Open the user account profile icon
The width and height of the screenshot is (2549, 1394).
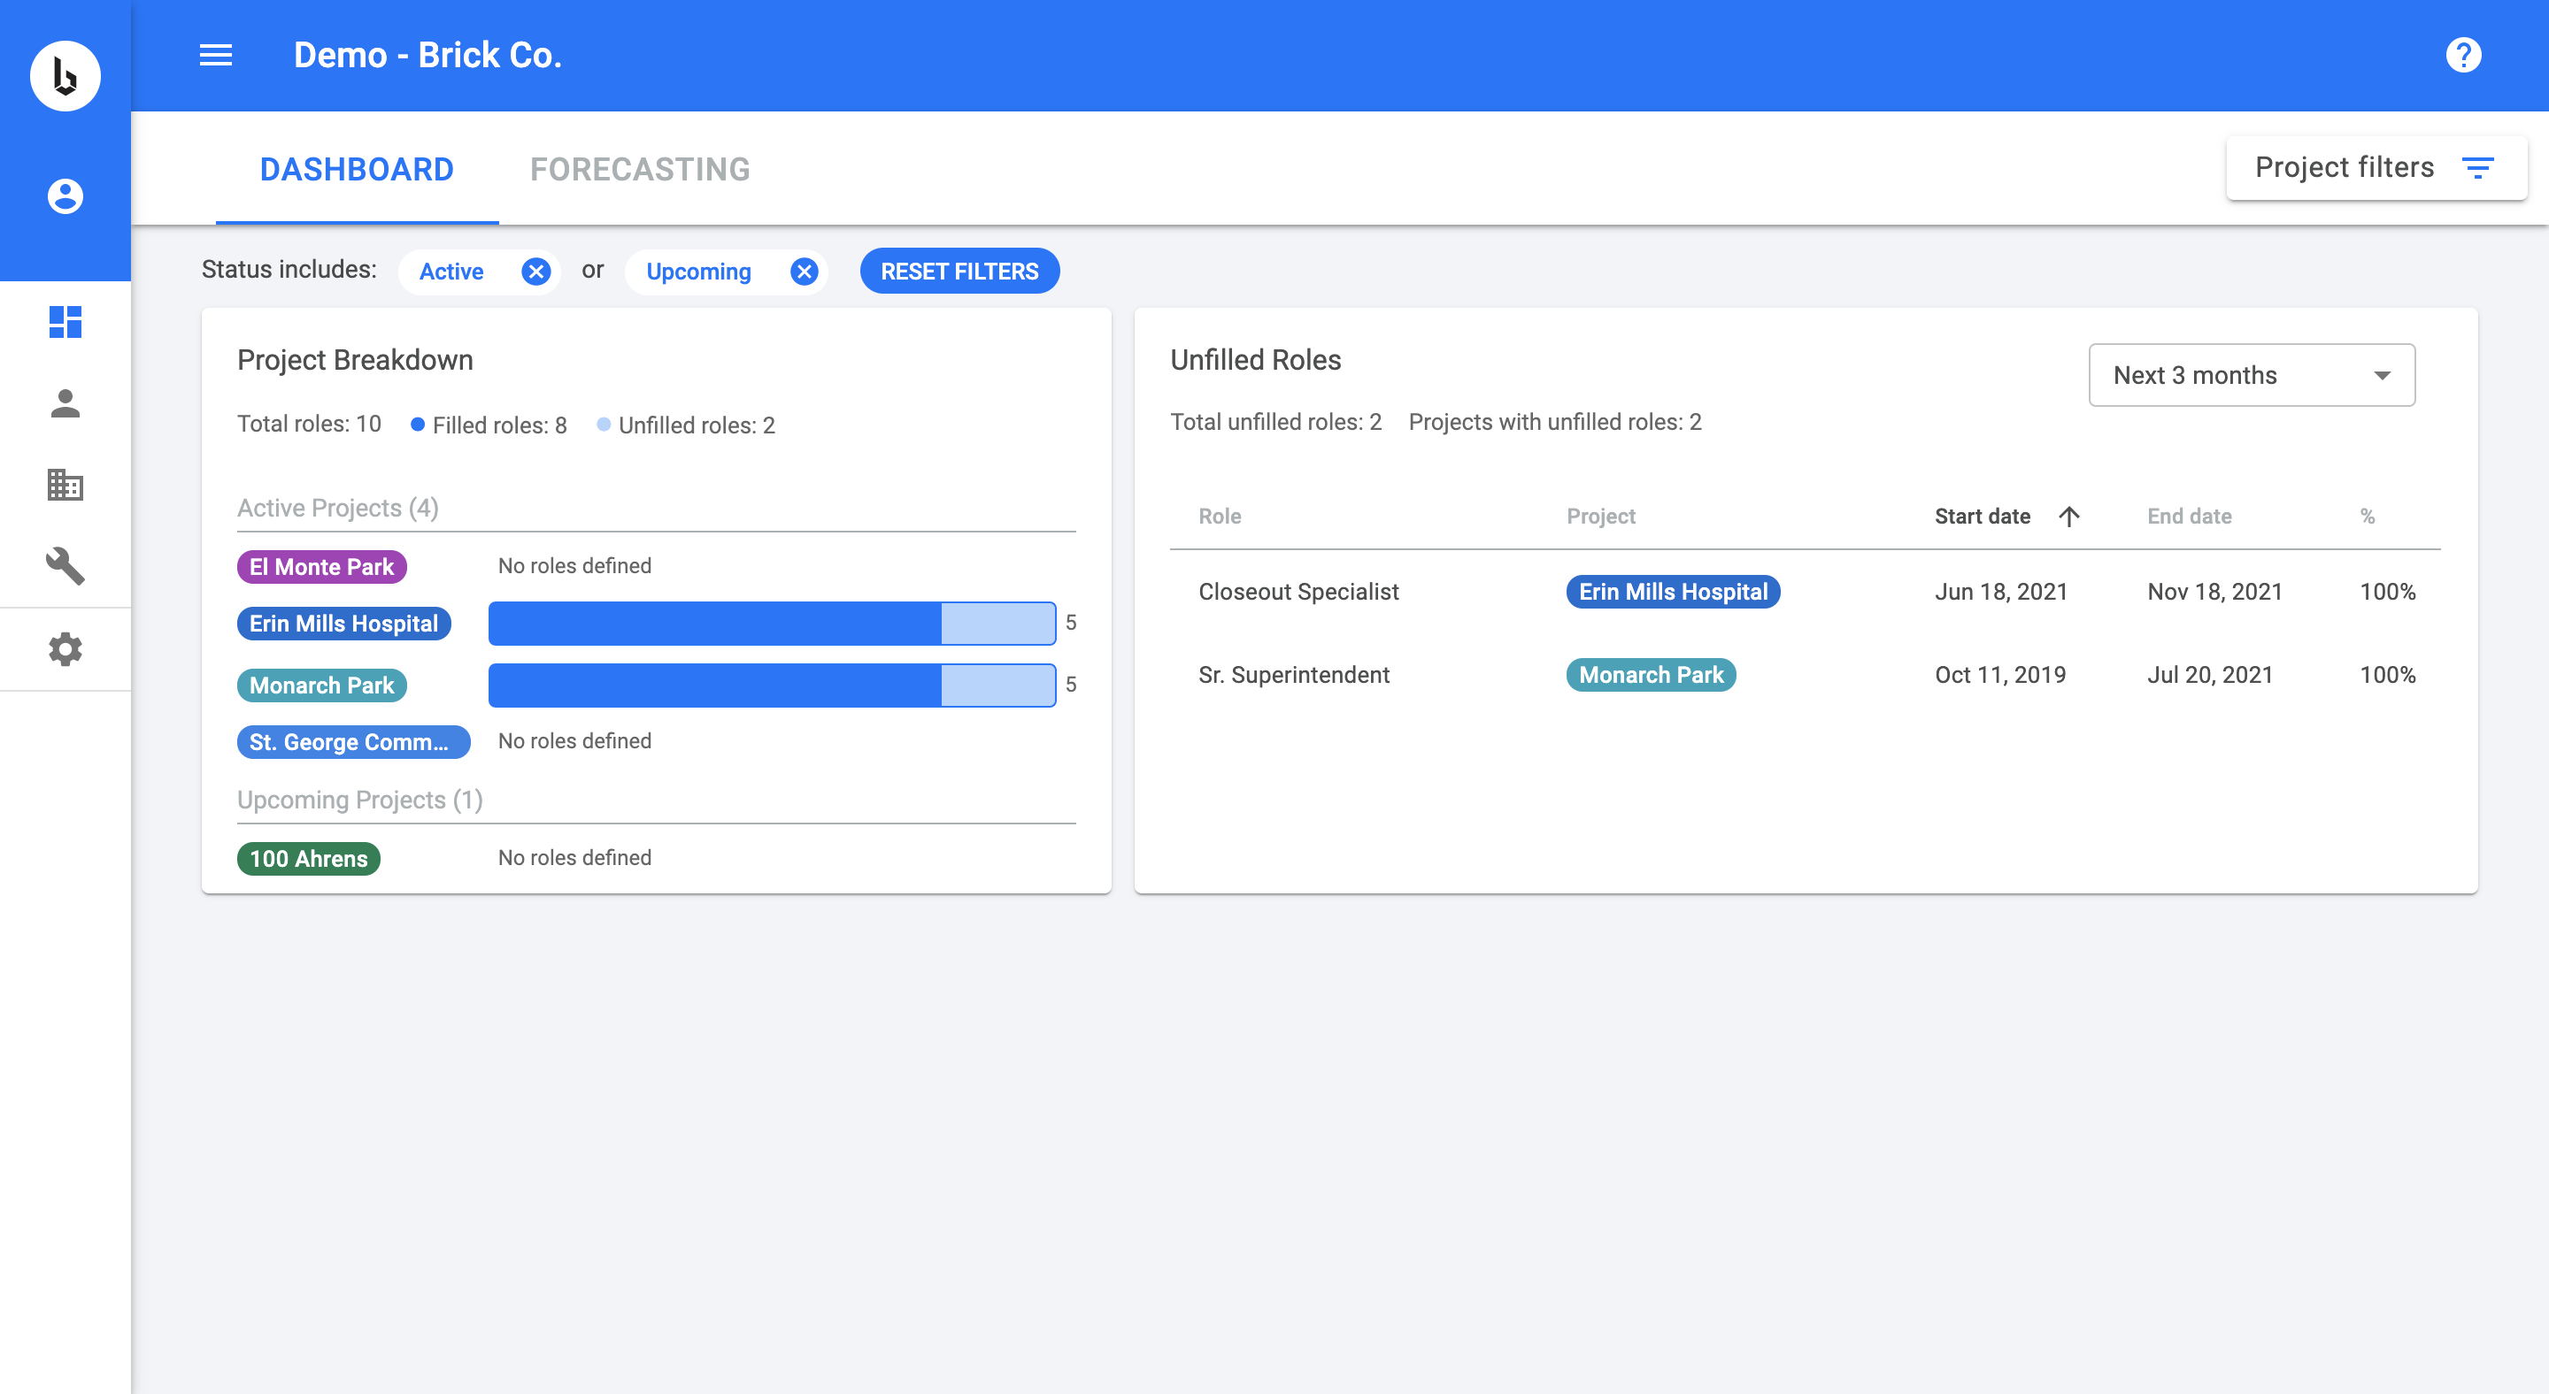(x=65, y=195)
